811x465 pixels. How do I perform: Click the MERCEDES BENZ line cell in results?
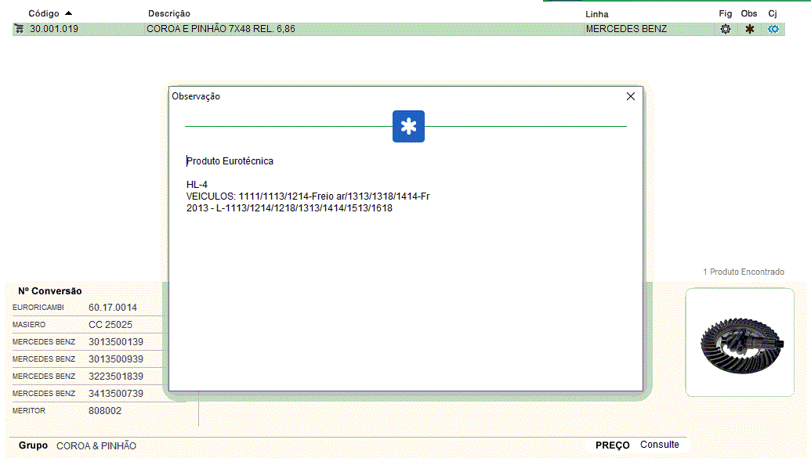coord(626,29)
